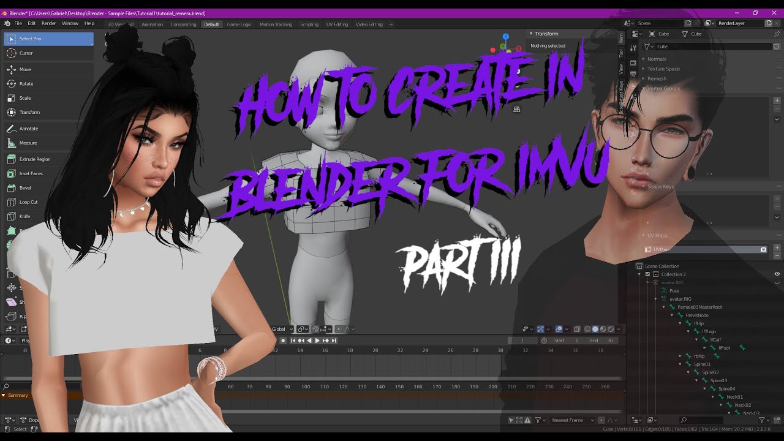
Task: Switch to the Scripting workspace tab
Action: click(x=309, y=24)
